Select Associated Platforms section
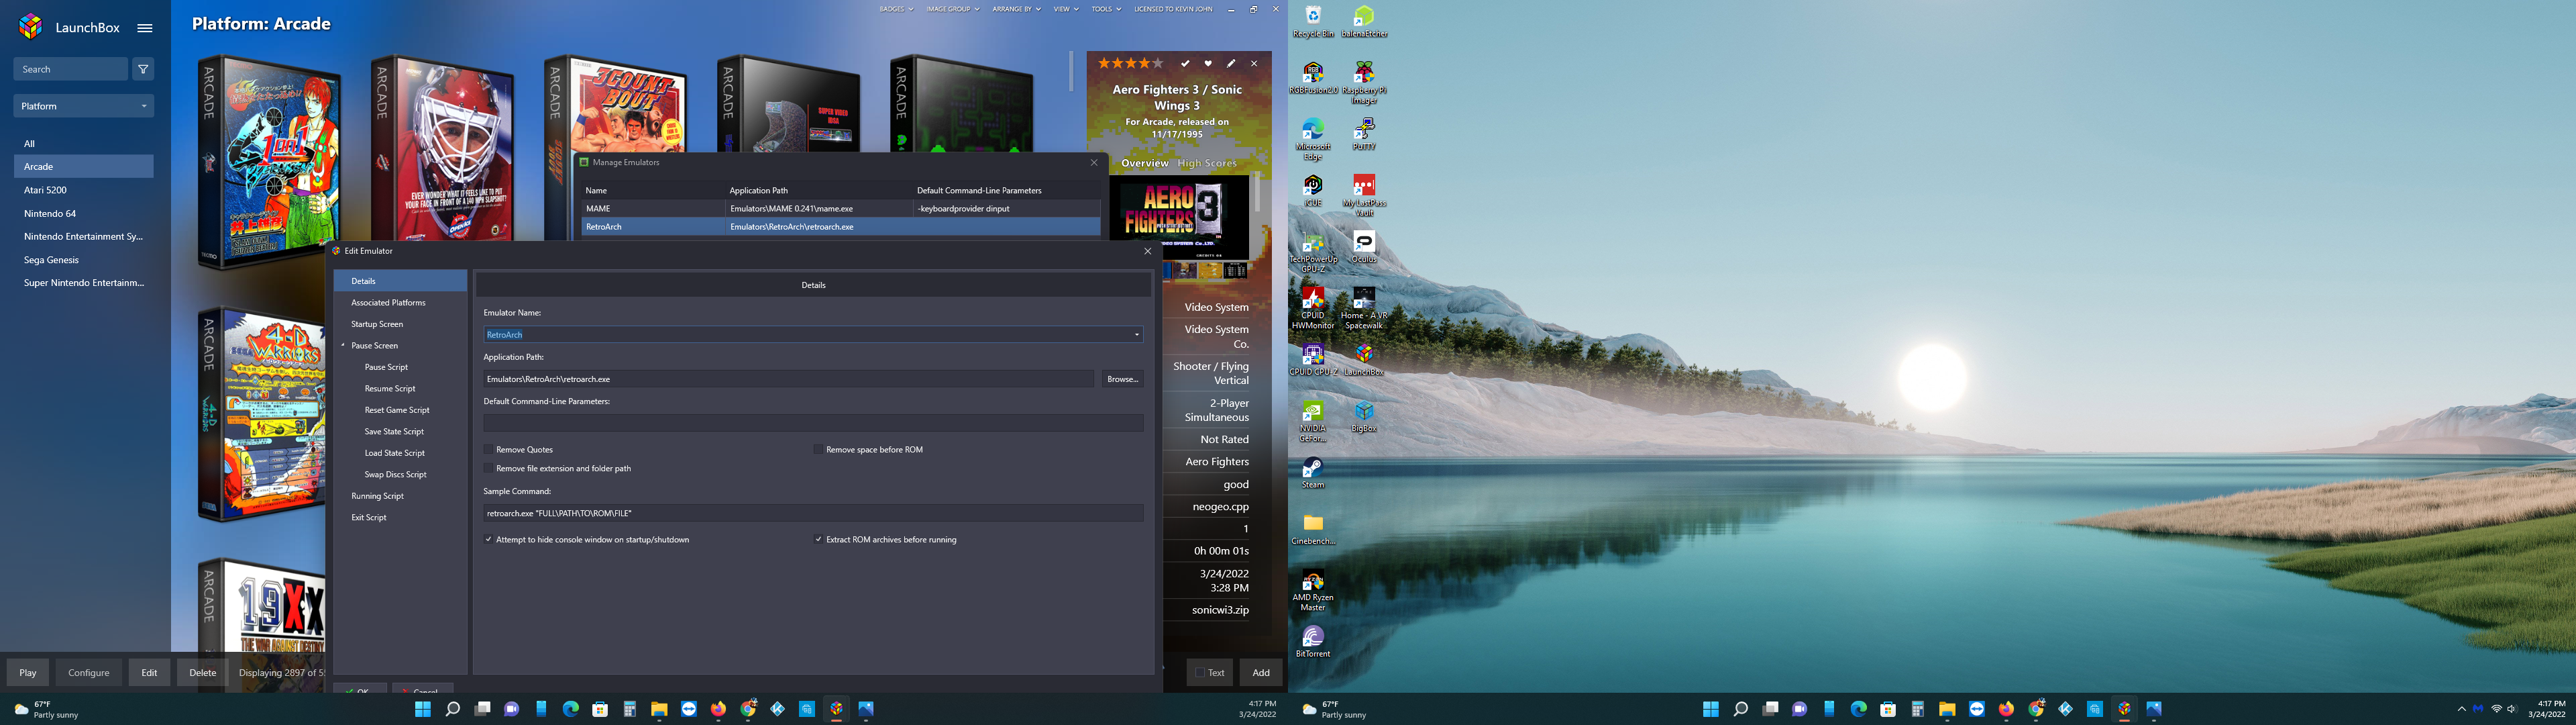Viewport: 2576px width, 725px height. coord(388,302)
